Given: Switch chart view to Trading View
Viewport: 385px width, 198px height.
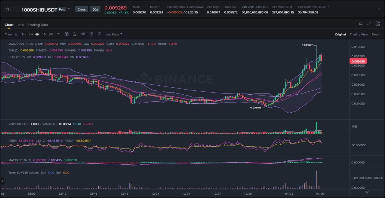Looking at the screenshot, I should (x=359, y=35).
